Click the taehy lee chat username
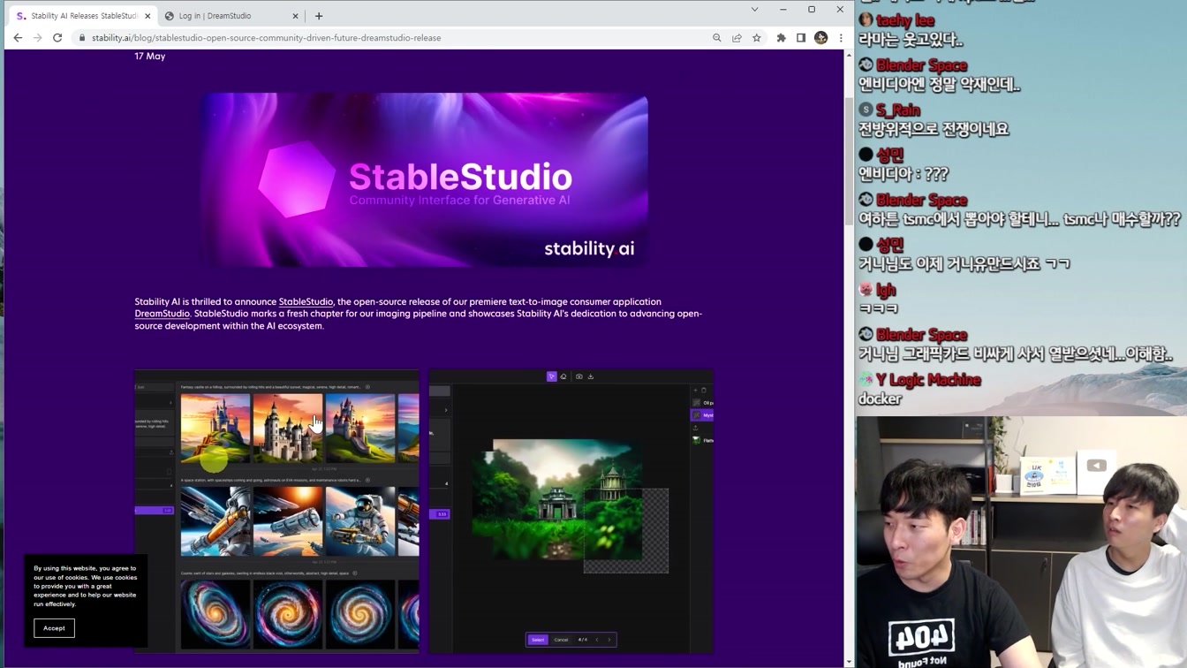 [x=905, y=20]
